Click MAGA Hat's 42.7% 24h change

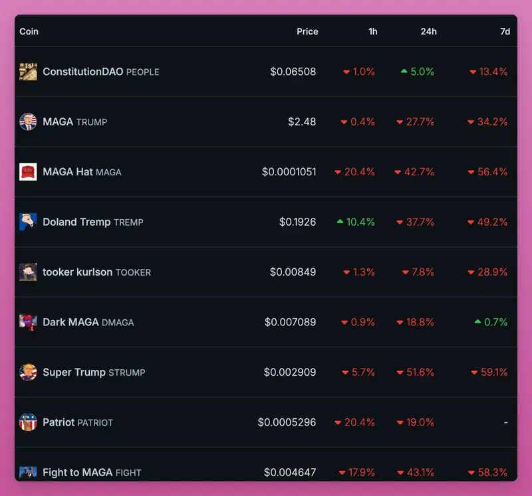(x=414, y=172)
